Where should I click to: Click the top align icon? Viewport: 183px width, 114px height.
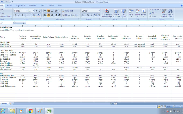[x=45, y=11]
